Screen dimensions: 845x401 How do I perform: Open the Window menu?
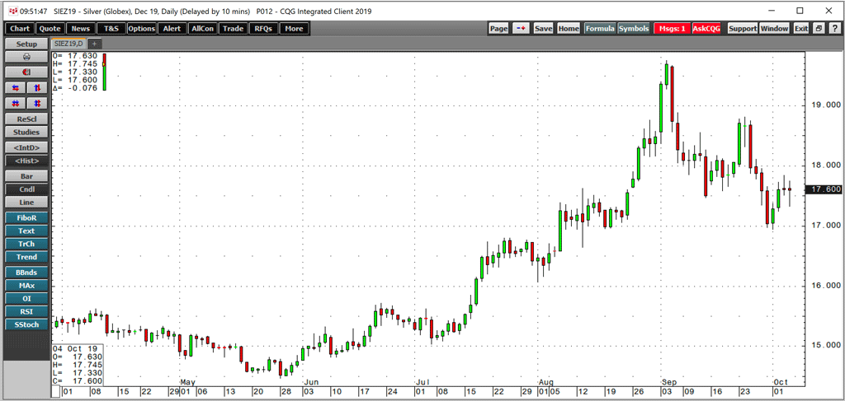[x=774, y=28]
